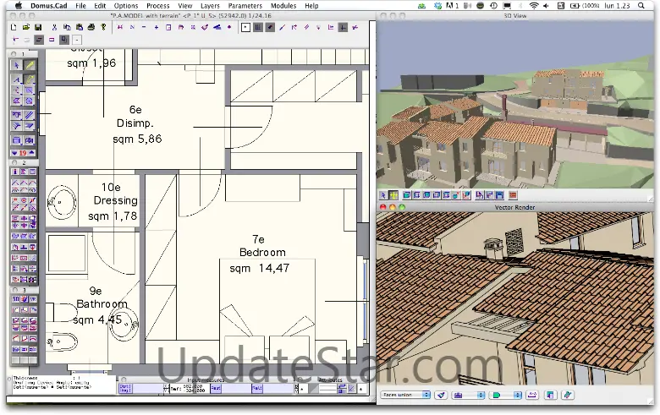Open the Process menu
The height and width of the screenshot is (415, 660).
[x=158, y=5]
